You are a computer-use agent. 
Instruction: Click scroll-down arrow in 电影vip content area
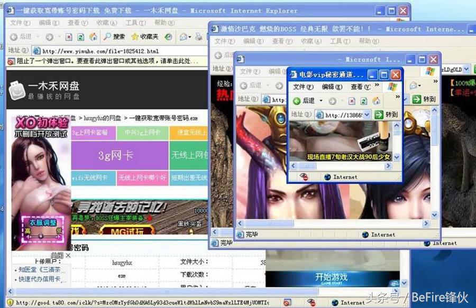[x=397, y=157]
